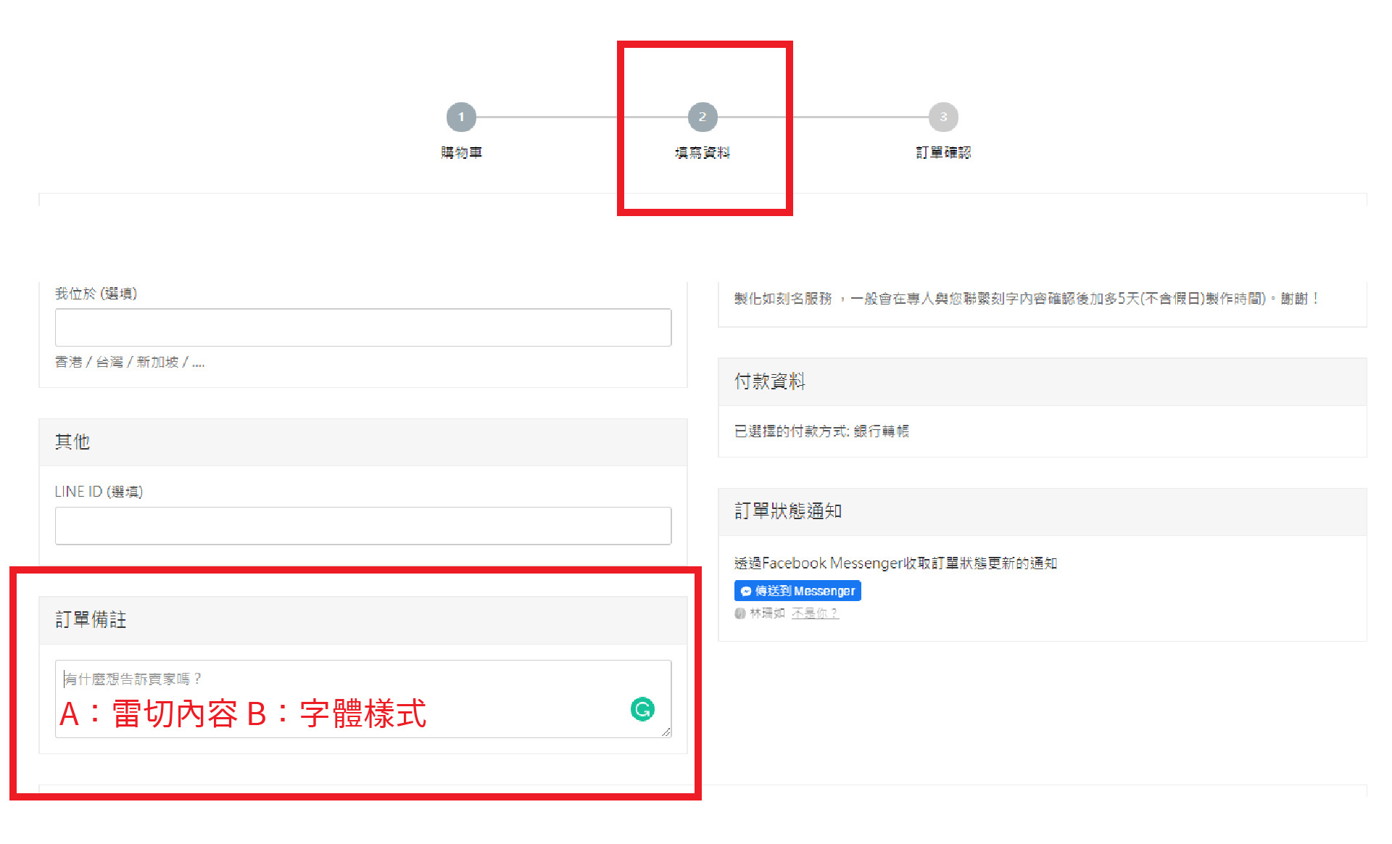
Task: Focus the 我位於 (選填) input field
Action: coord(362,328)
